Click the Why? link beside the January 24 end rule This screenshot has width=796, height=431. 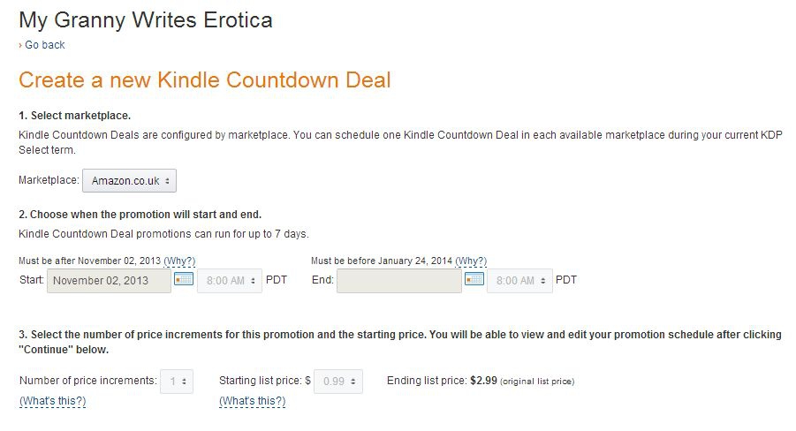coord(471,261)
